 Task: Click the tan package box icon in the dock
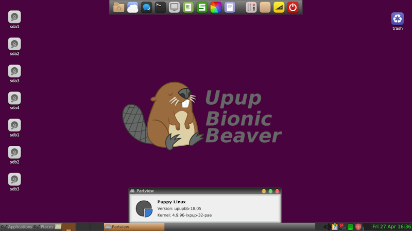pyautogui.click(x=265, y=7)
